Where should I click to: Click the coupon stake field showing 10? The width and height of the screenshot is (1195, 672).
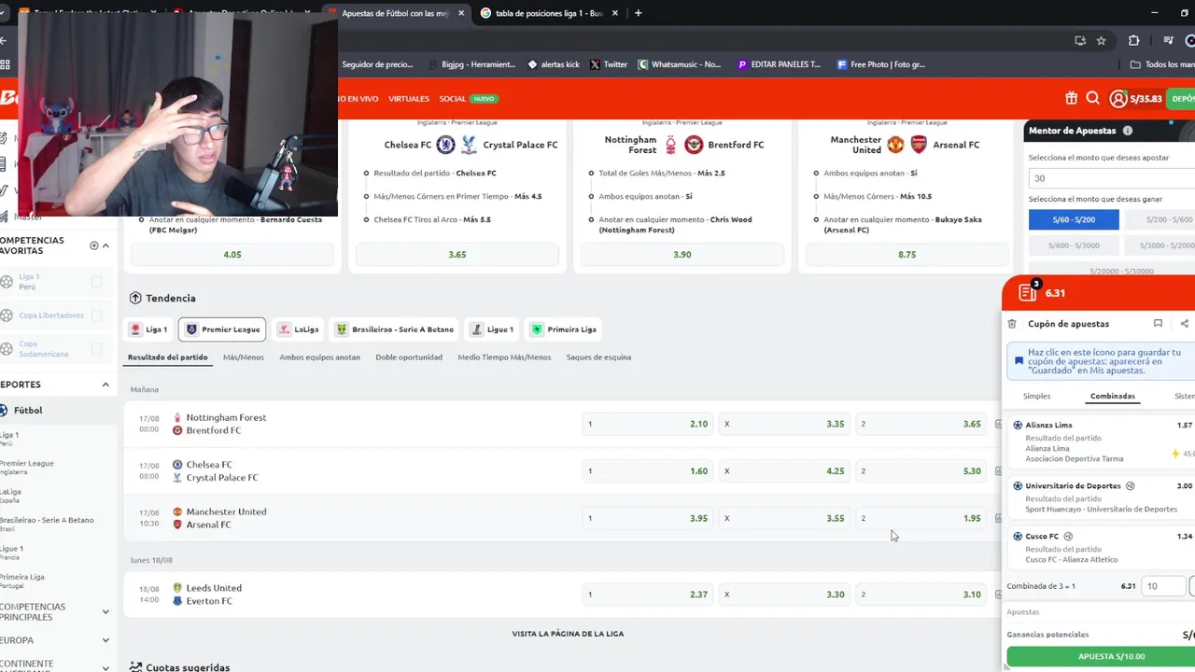pyautogui.click(x=1163, y=586)
